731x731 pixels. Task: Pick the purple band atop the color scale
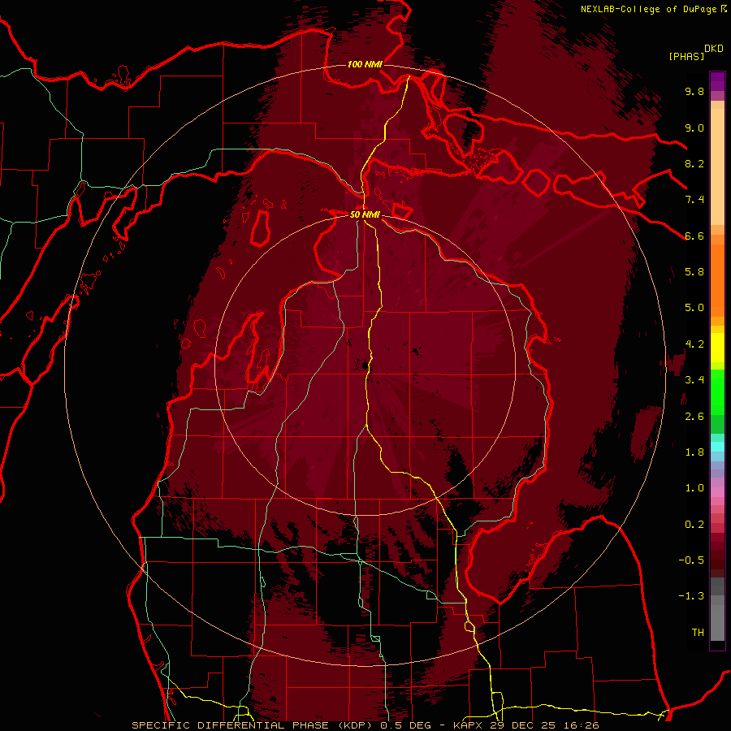tap(717, 81)
